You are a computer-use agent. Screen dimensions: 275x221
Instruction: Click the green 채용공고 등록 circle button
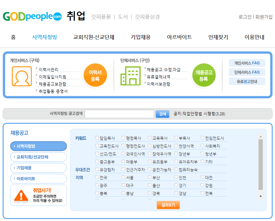click(x=204, y=75)
